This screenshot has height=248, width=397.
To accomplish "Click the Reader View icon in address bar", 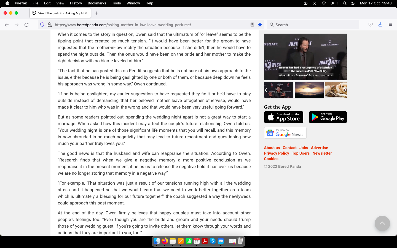I will [252, 25].
